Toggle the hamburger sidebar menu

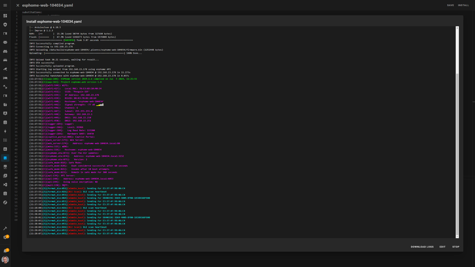[5, 5]
